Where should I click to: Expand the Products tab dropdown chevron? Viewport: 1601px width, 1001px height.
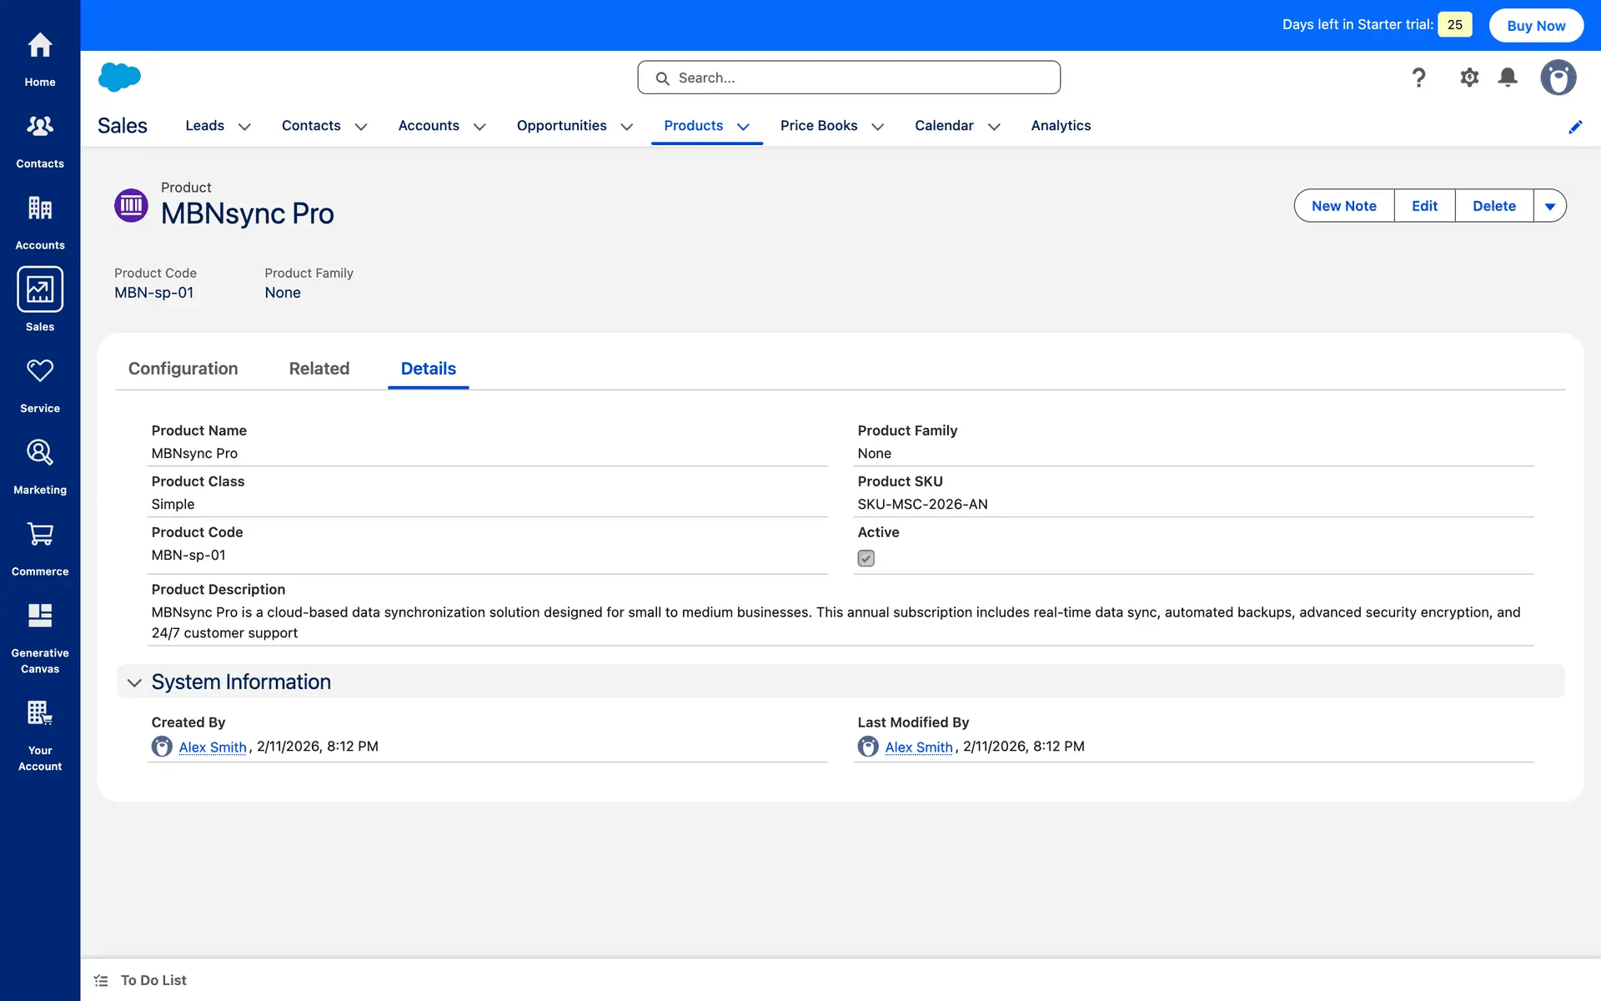point(743,127)
